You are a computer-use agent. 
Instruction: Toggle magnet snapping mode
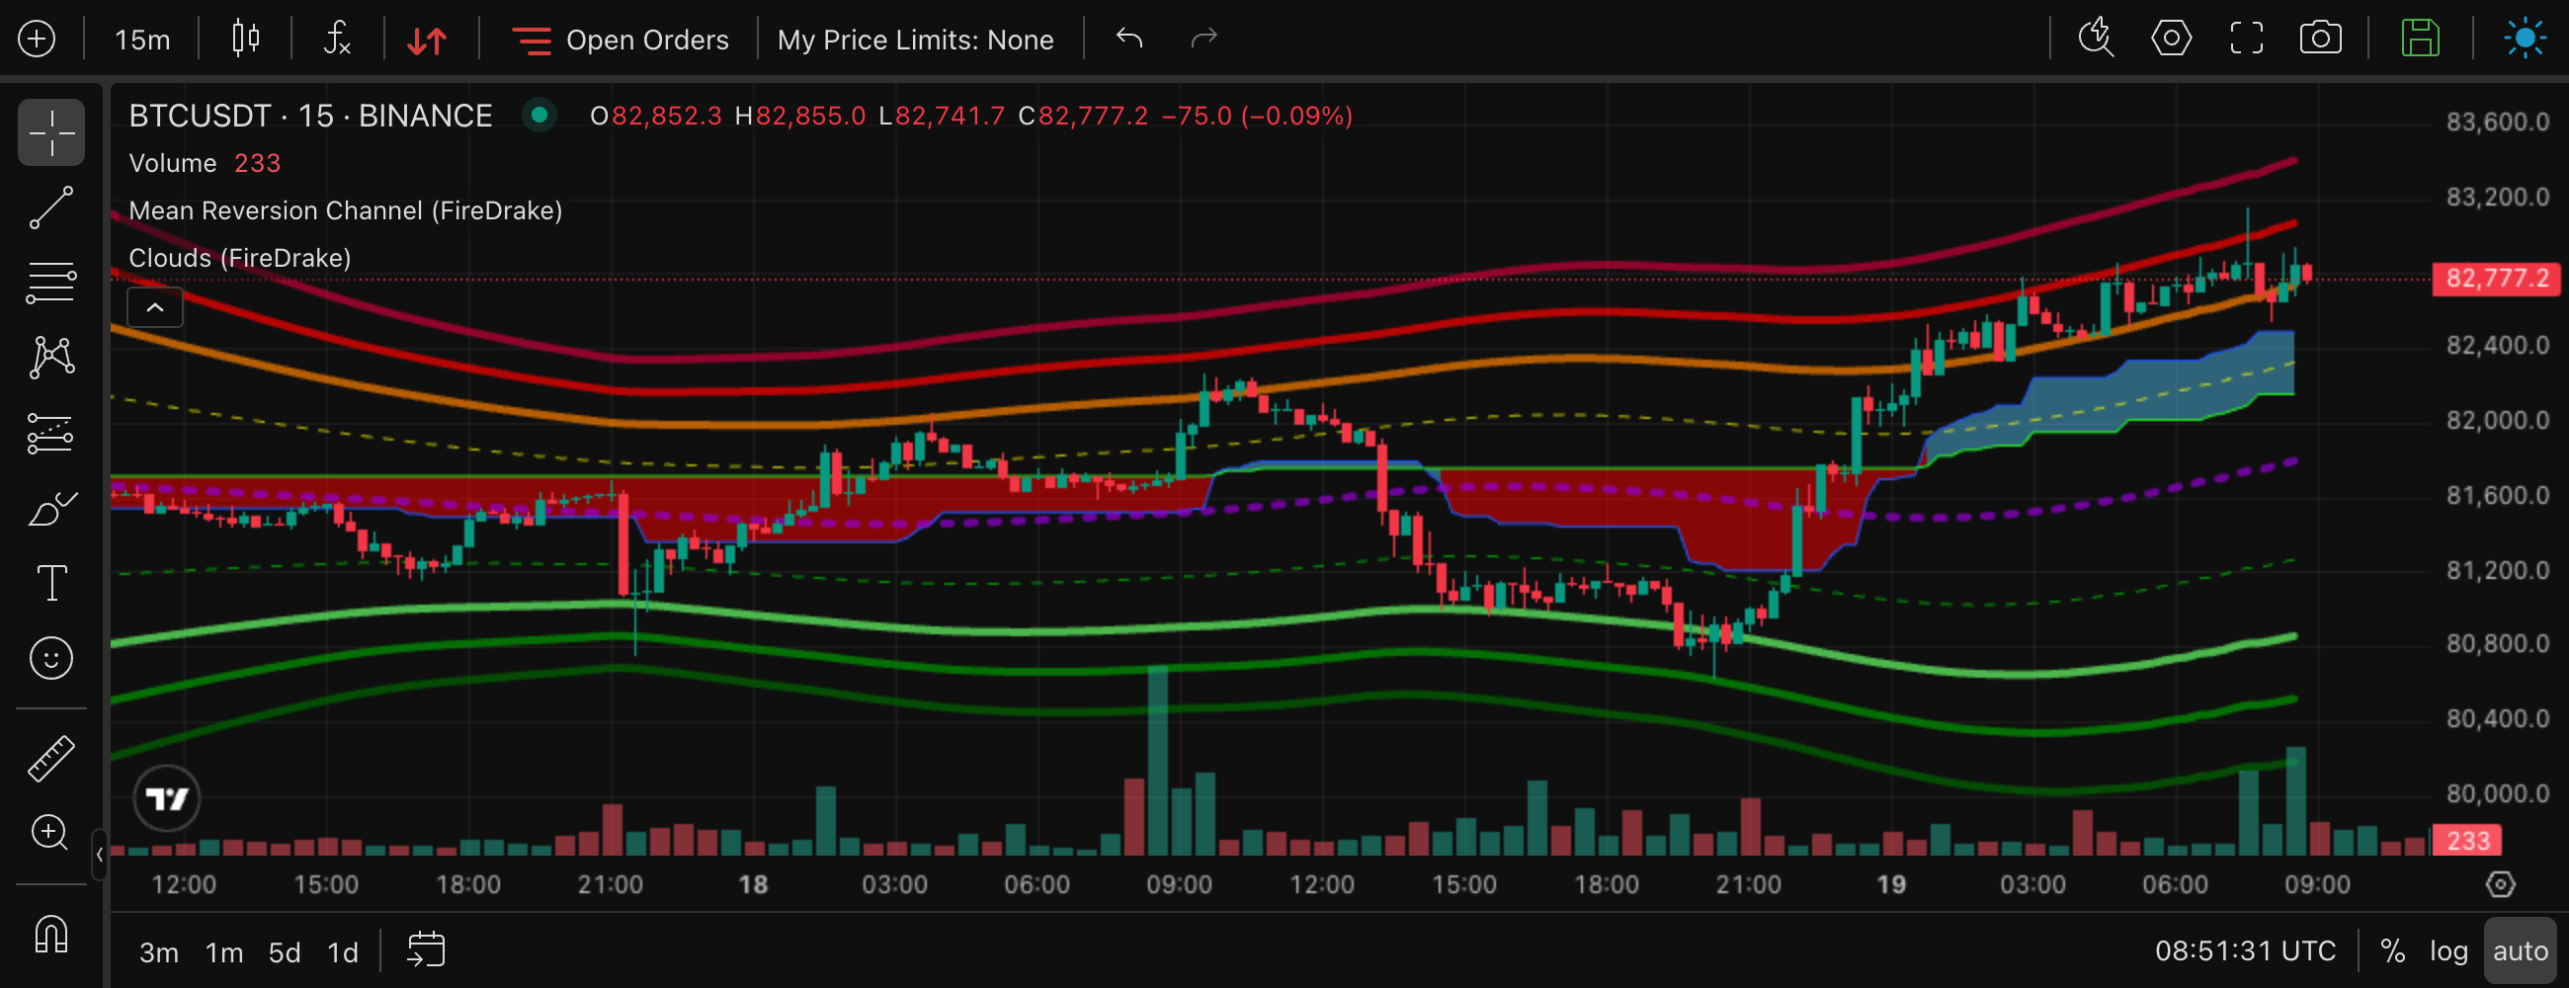coord(50,935)
